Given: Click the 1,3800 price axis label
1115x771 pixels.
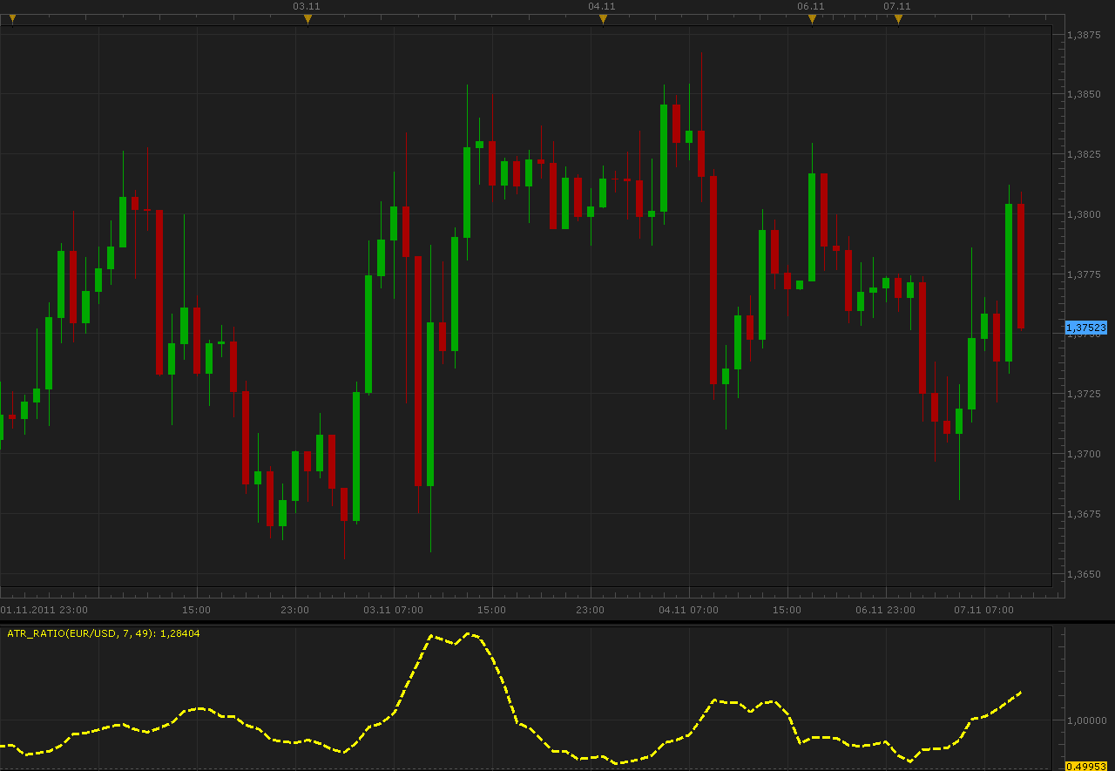Looking at the screenshot, I should click(1085, 214).
